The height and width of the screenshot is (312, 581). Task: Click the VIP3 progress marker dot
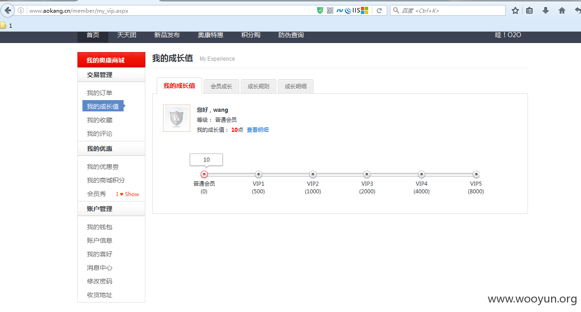point(367,174)
